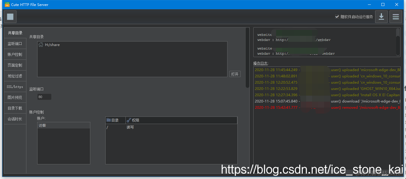Click the wrench icon in 权限 header
Image resolution: width=406 pixels, height=179 pixels.
pos(129,120)
